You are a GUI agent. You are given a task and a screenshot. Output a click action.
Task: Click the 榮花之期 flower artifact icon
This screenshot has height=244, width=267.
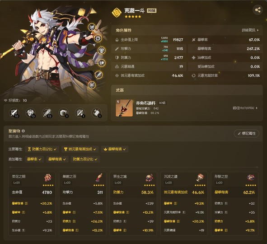48,178
